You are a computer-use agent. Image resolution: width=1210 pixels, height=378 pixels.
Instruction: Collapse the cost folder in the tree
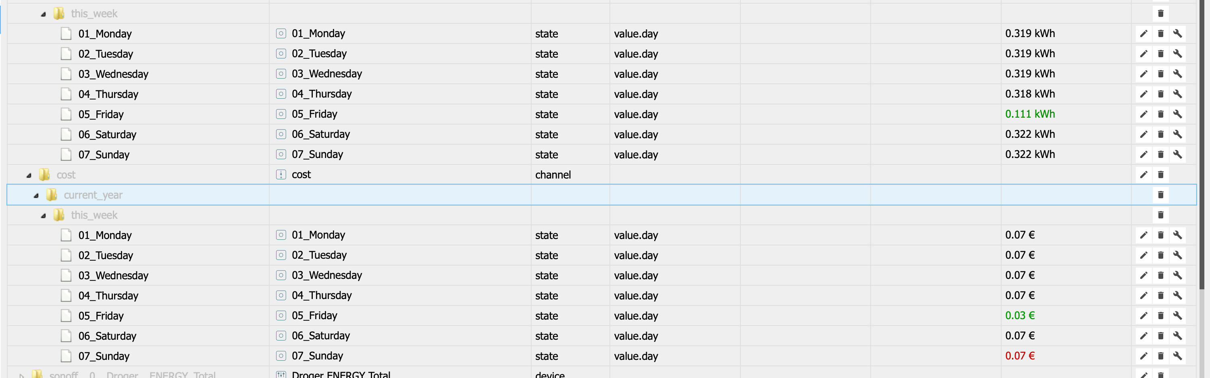[x=29, y=175]
